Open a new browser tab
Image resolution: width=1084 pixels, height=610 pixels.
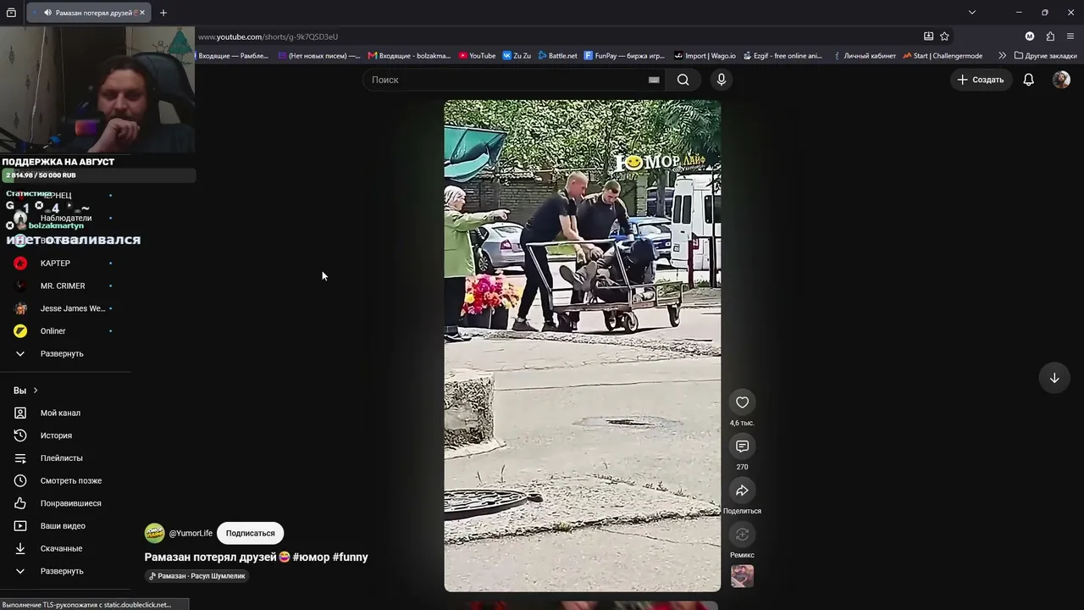pyautogui.click(x=163, y=13)
